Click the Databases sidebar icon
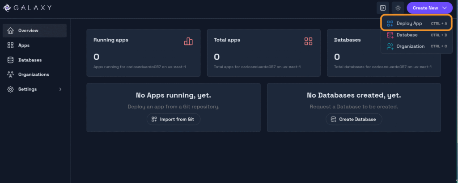 (11, 60)
